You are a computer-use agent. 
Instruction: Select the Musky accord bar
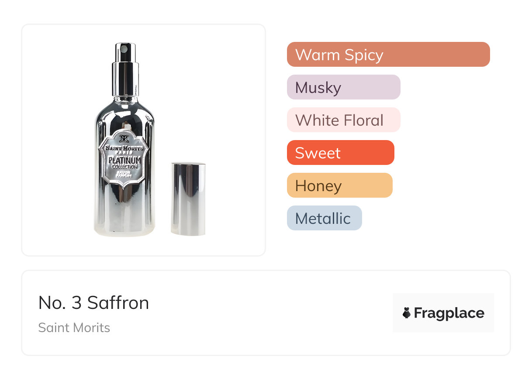[x=343, y=87]
